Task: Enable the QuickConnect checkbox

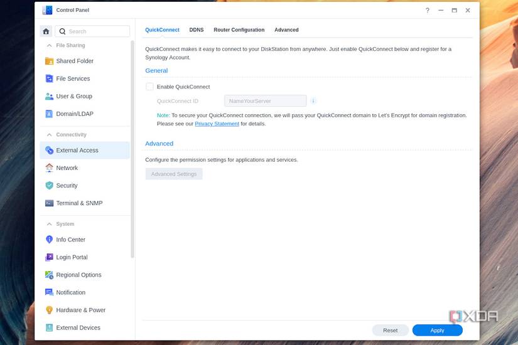Action: pos(149,87)
